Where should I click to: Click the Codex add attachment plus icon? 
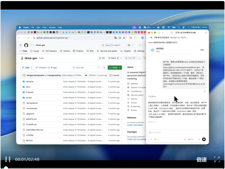click(x=151, y=139)
